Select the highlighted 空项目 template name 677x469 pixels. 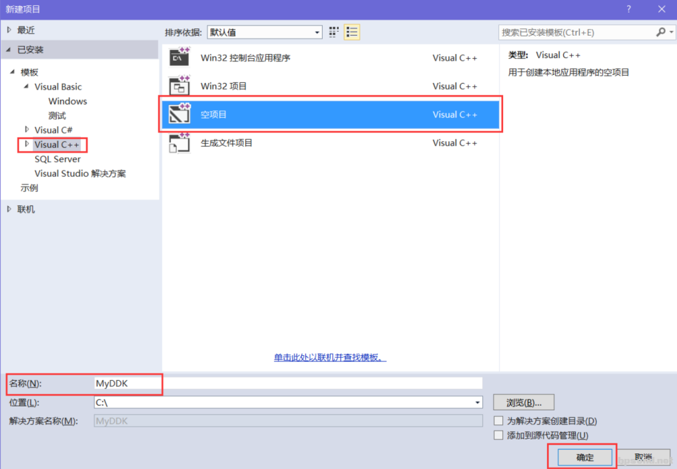click(x=214, y=115)
